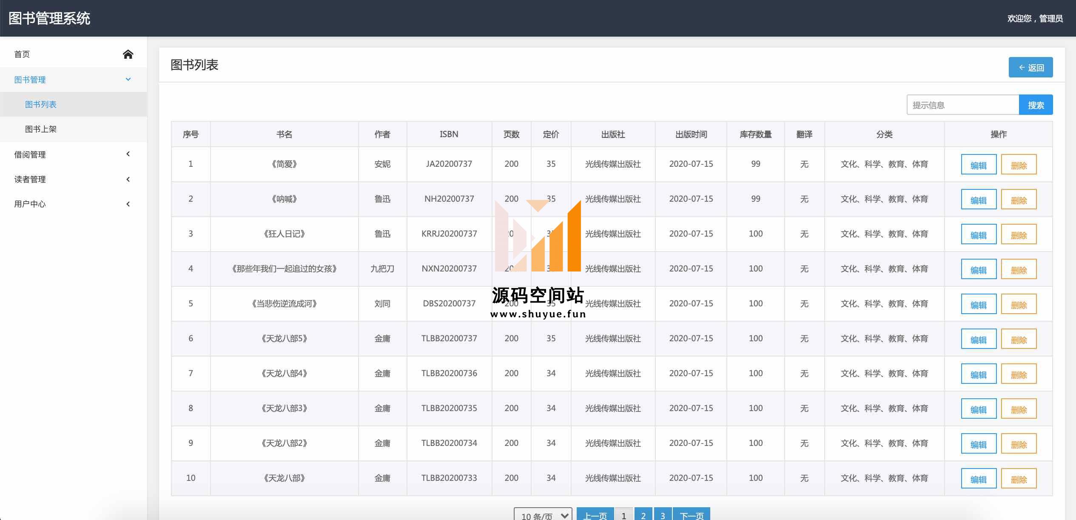Delete the book 《天龙八部2》
The width and height of the screenshot is (1076, 520).
tap(1019, 443)
